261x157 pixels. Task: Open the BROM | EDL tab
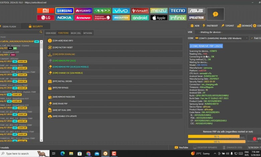(76, 33)
